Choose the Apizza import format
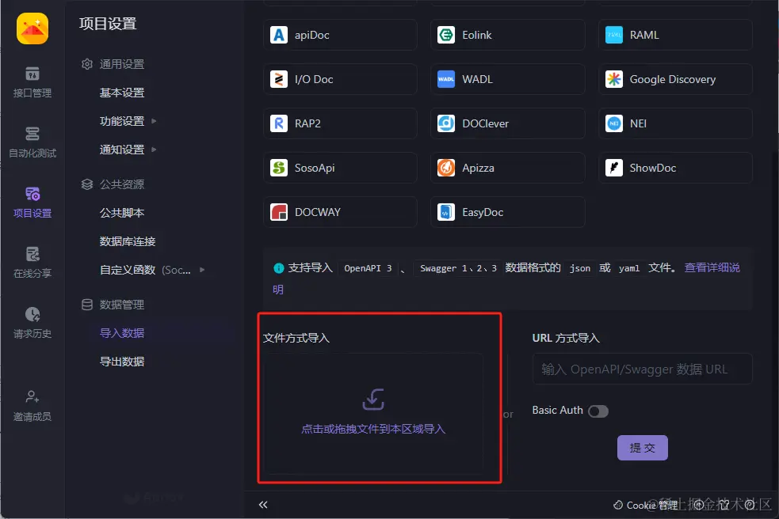The image size is (779, 519). 508,168
